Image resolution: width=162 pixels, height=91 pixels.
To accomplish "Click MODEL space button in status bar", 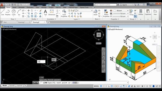I will click(96, 86).
